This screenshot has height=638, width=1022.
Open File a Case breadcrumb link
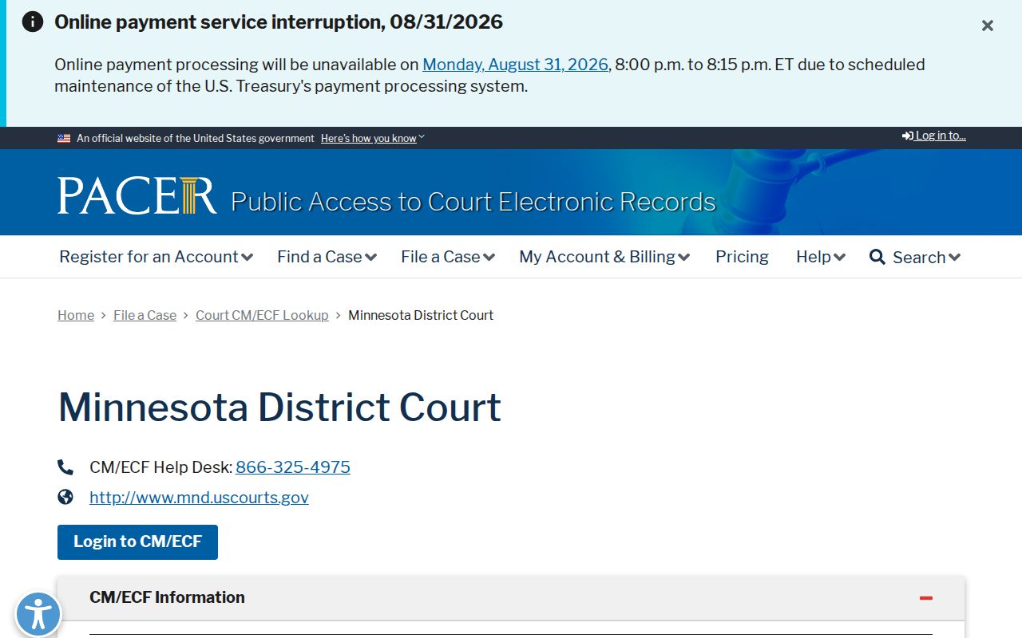click(x=145, y=315)
